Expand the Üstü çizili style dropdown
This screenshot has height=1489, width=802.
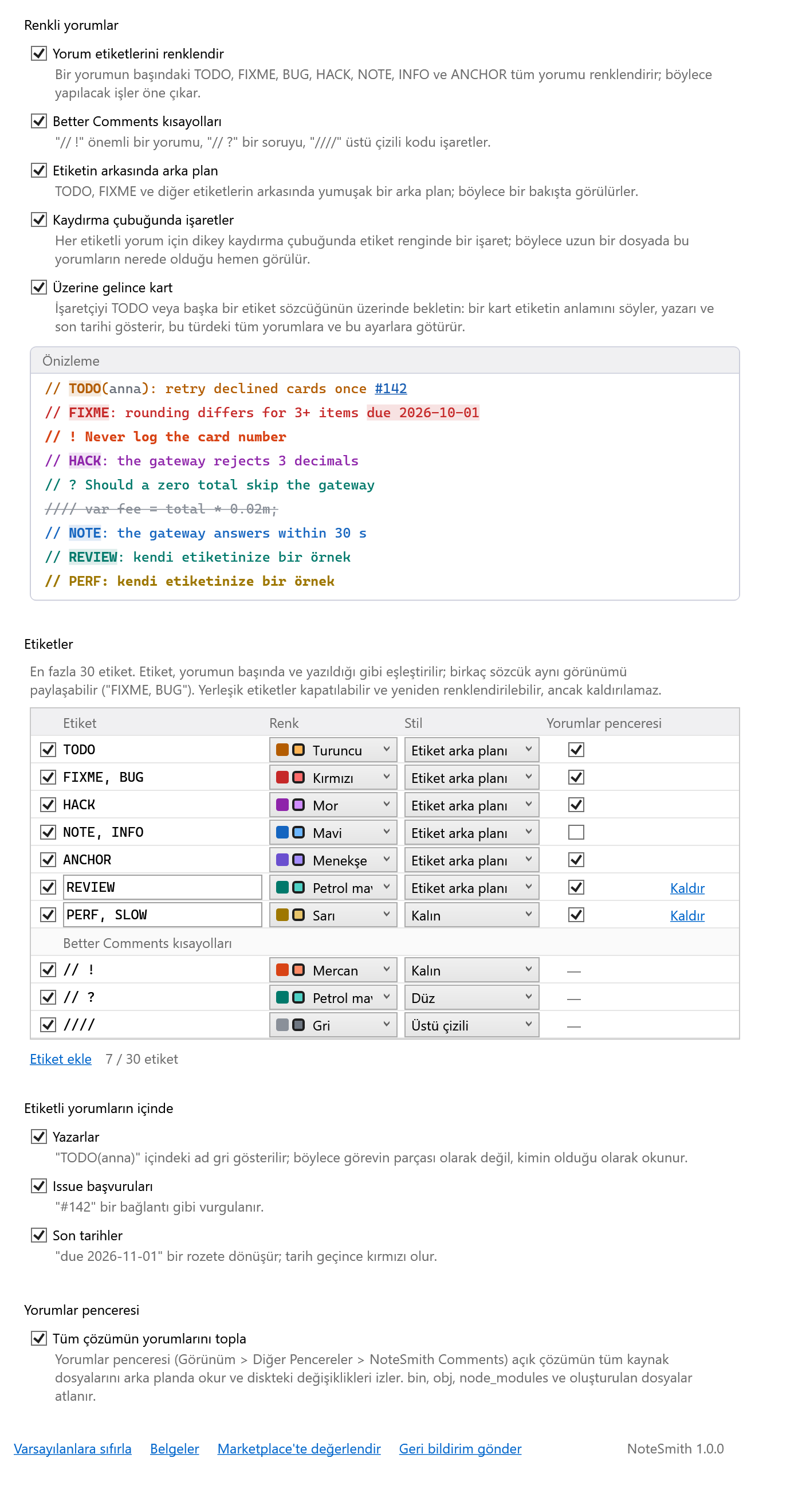coord(471,1025)
